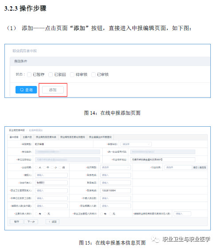Check the 已暂存 status checkbox
The image size is (217, 249).
(29, 74)
